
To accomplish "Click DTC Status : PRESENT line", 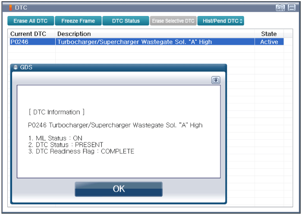I will coord(66,145).
